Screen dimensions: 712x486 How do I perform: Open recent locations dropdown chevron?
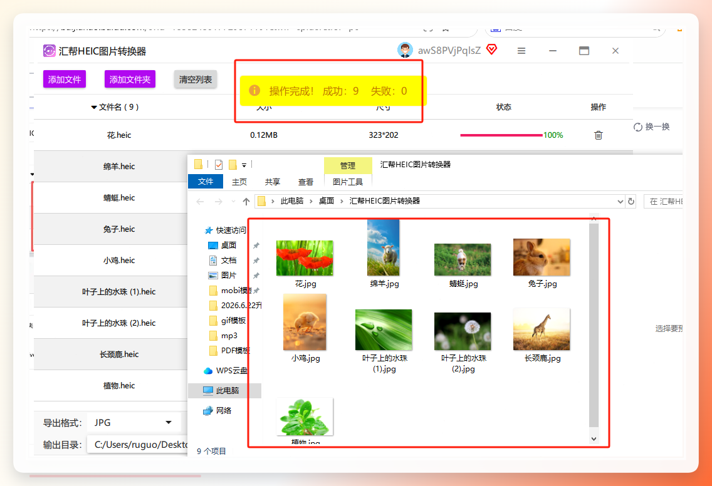(x=233, y=202)
